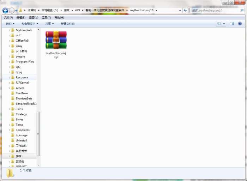
Task: Select the MyTemplate folder in tree
Action: point(24,30)
